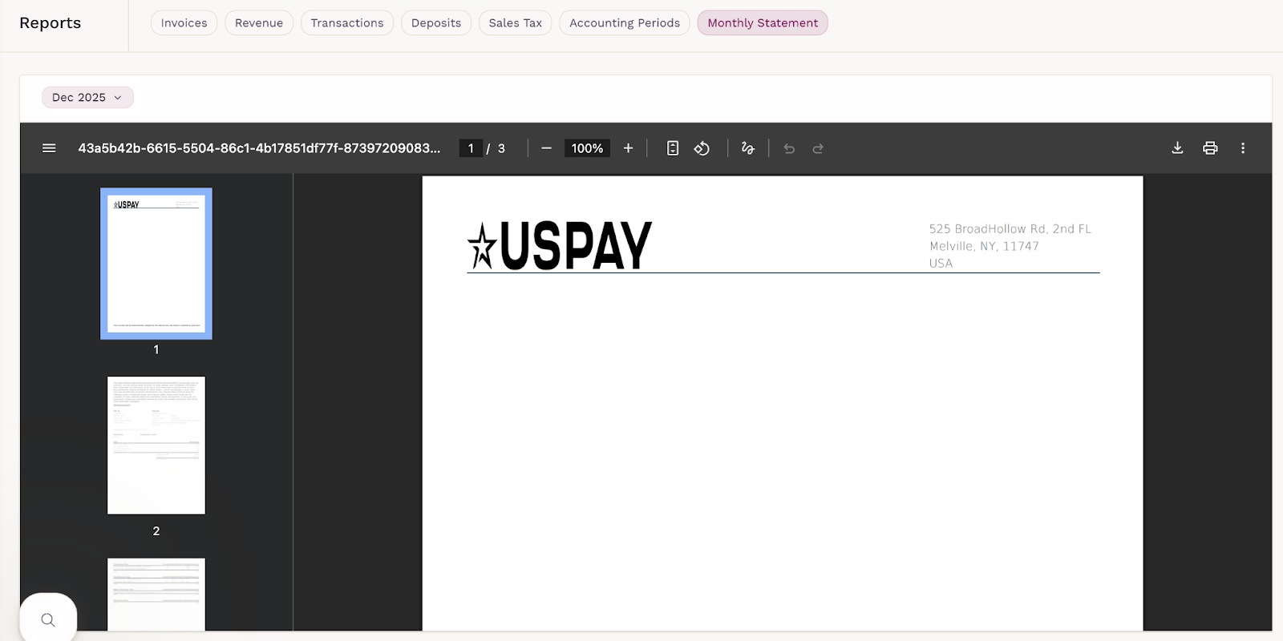Click the redo arrow icon

[818, 148]
